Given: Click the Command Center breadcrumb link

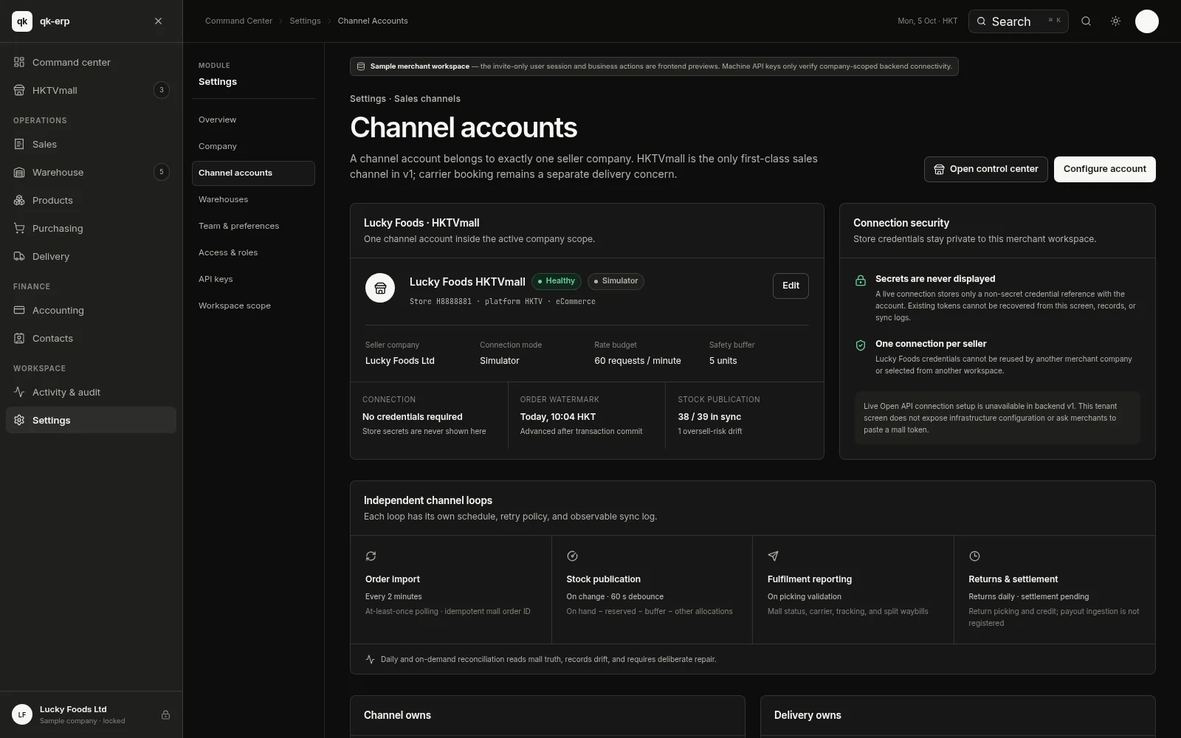Looking at the screenshot, I should tap(238, 21).
